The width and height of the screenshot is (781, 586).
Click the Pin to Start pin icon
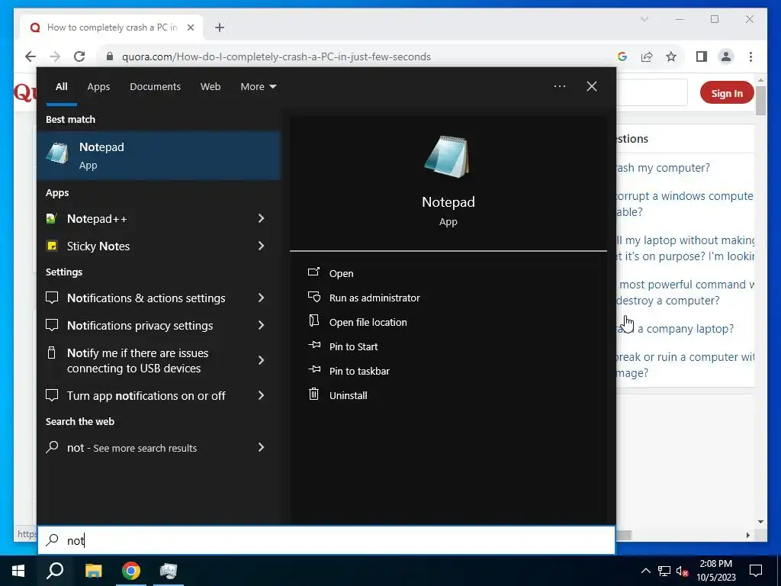[313, 345]
